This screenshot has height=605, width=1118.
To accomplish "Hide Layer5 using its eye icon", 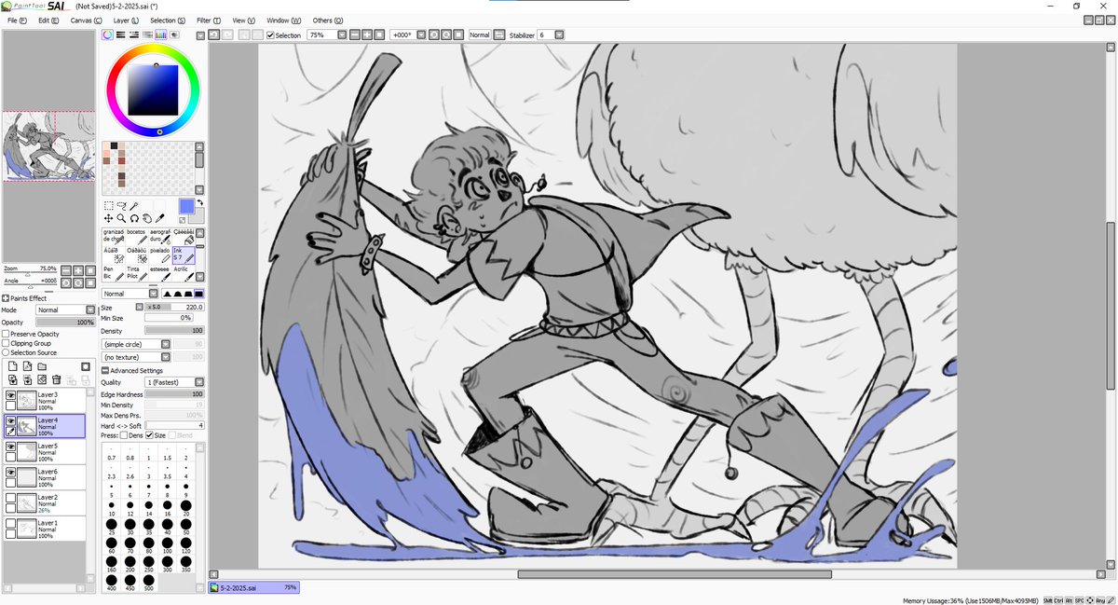I will 11,447.
